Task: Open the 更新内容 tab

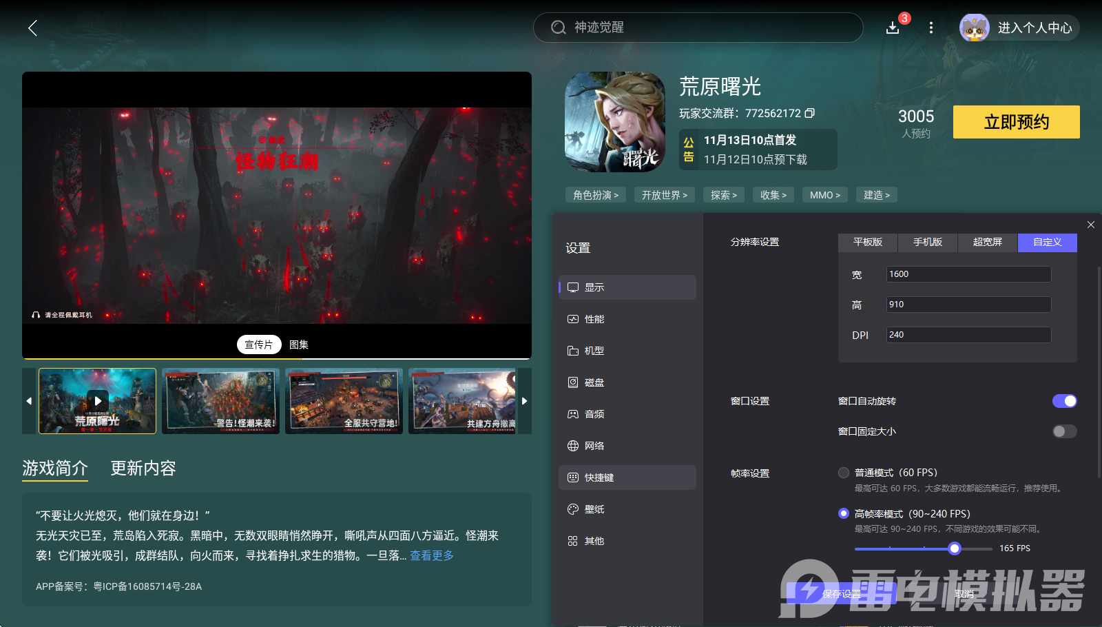Action: click(x=143, y=469)
